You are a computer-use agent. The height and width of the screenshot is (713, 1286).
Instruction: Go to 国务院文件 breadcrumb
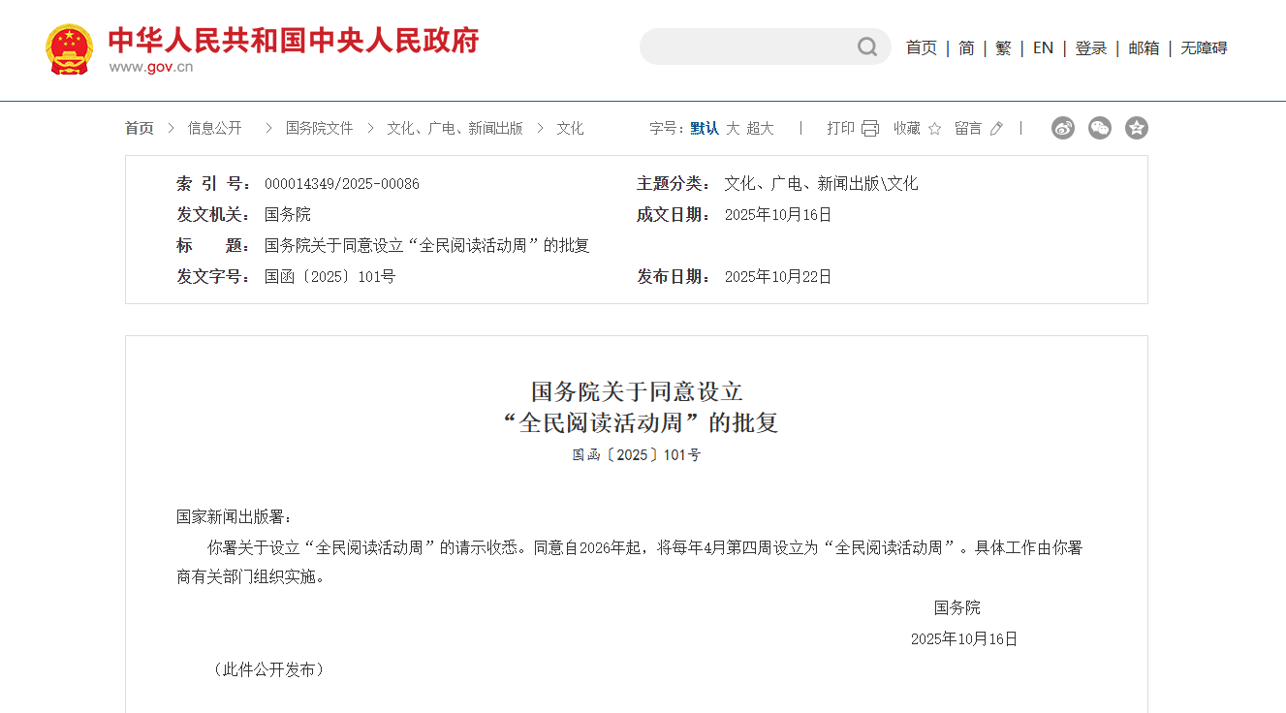pyautogui.click(x=319, y=128)
